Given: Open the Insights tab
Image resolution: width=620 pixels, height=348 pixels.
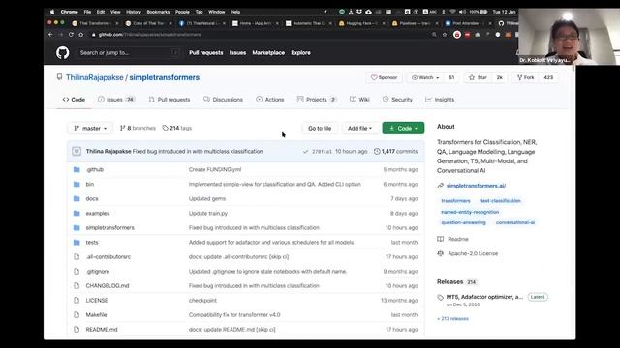Looking at the screenshot, I should tap(440, 100).
